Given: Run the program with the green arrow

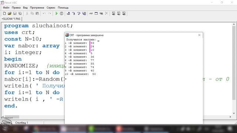Looking at the screenshot, I should click(56, 14).
